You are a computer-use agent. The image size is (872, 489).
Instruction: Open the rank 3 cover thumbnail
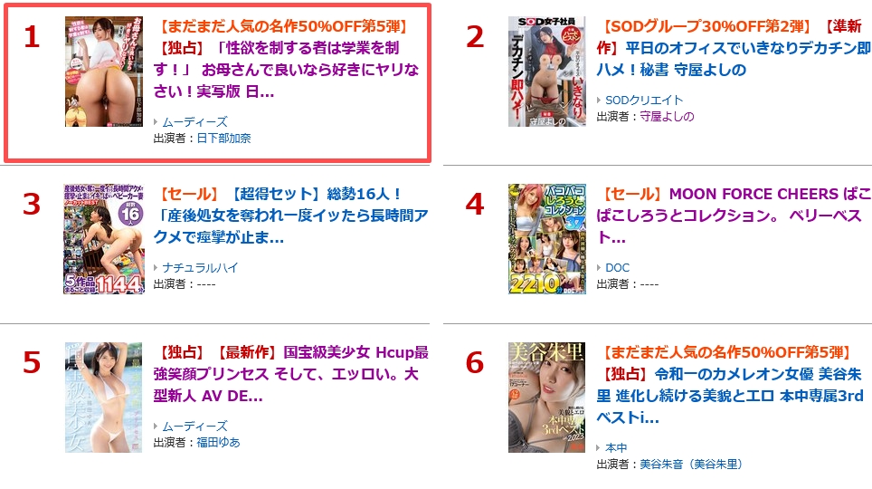[x=104, y=239]
